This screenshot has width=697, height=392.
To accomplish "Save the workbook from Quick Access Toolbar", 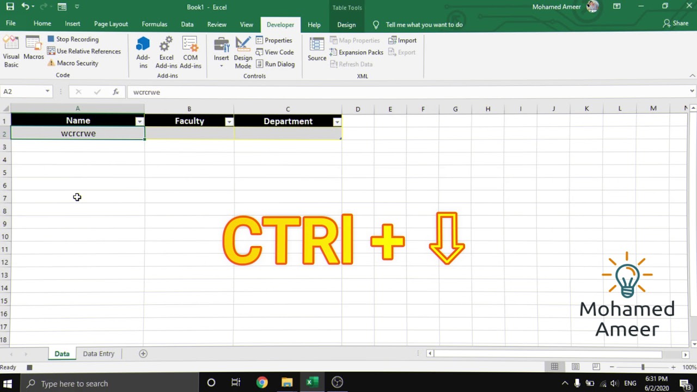I will point(10,7).
